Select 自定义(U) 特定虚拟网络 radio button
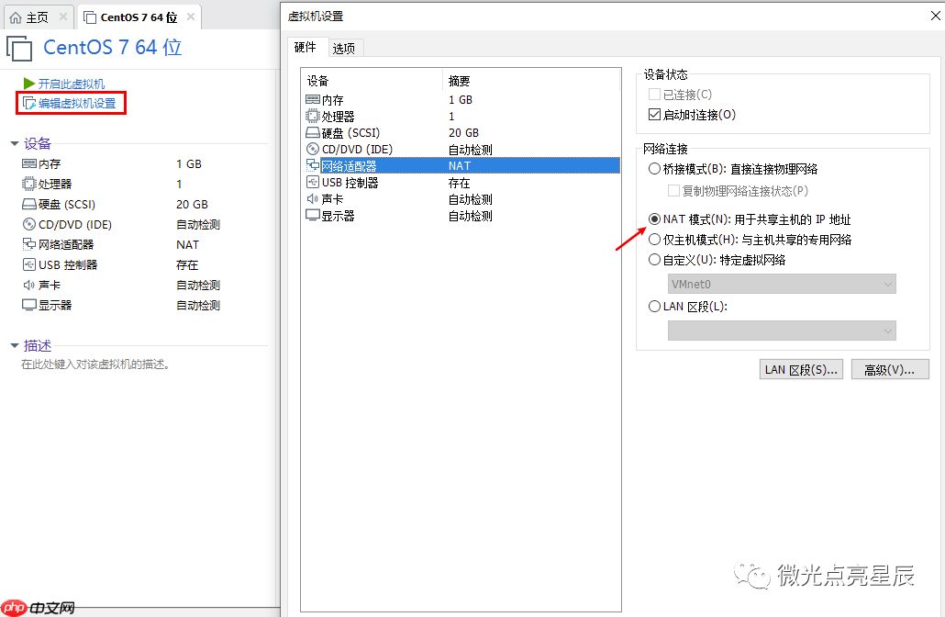945x617 pixels. [654, 260]
